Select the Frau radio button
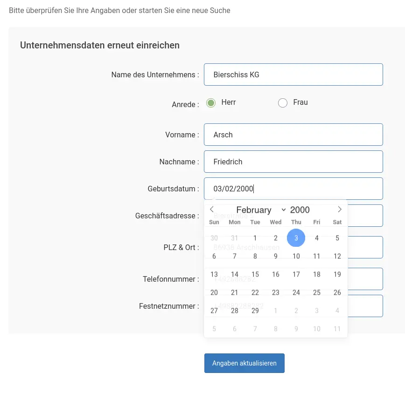The width and height of the screenshot is (405, 393). 283,103
